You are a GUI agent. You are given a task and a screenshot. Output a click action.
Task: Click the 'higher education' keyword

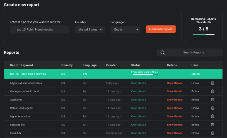pos(20,116)
